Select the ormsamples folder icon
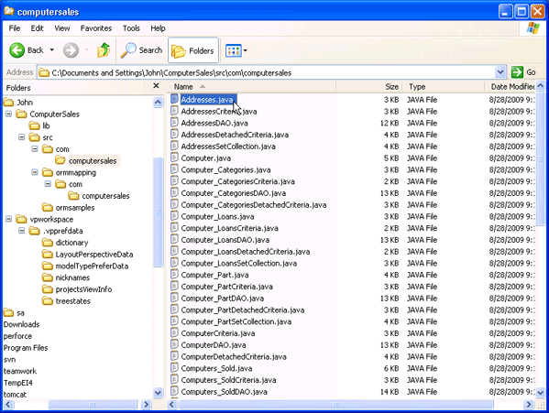549x413 pixels. click(48, 207)
